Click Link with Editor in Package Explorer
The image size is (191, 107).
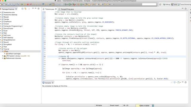(25, 9)
